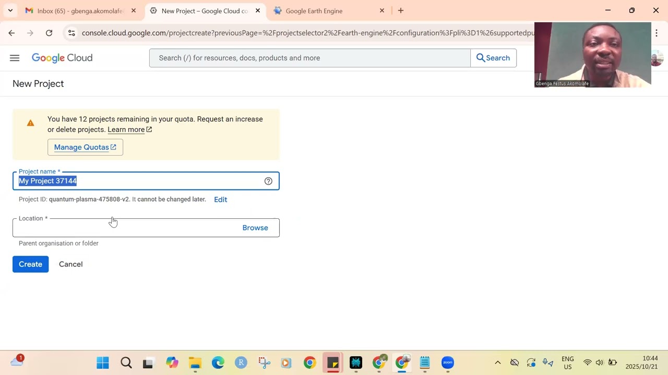Click the Create button
The height and width of the screenshot is (375, 668).
tap(30, 264)
